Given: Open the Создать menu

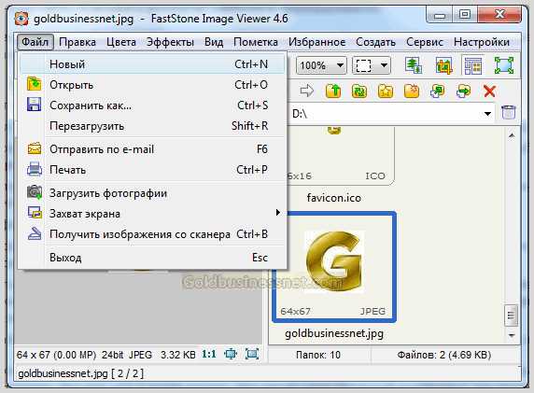Looking at the screenshot, I should (375, 42).
